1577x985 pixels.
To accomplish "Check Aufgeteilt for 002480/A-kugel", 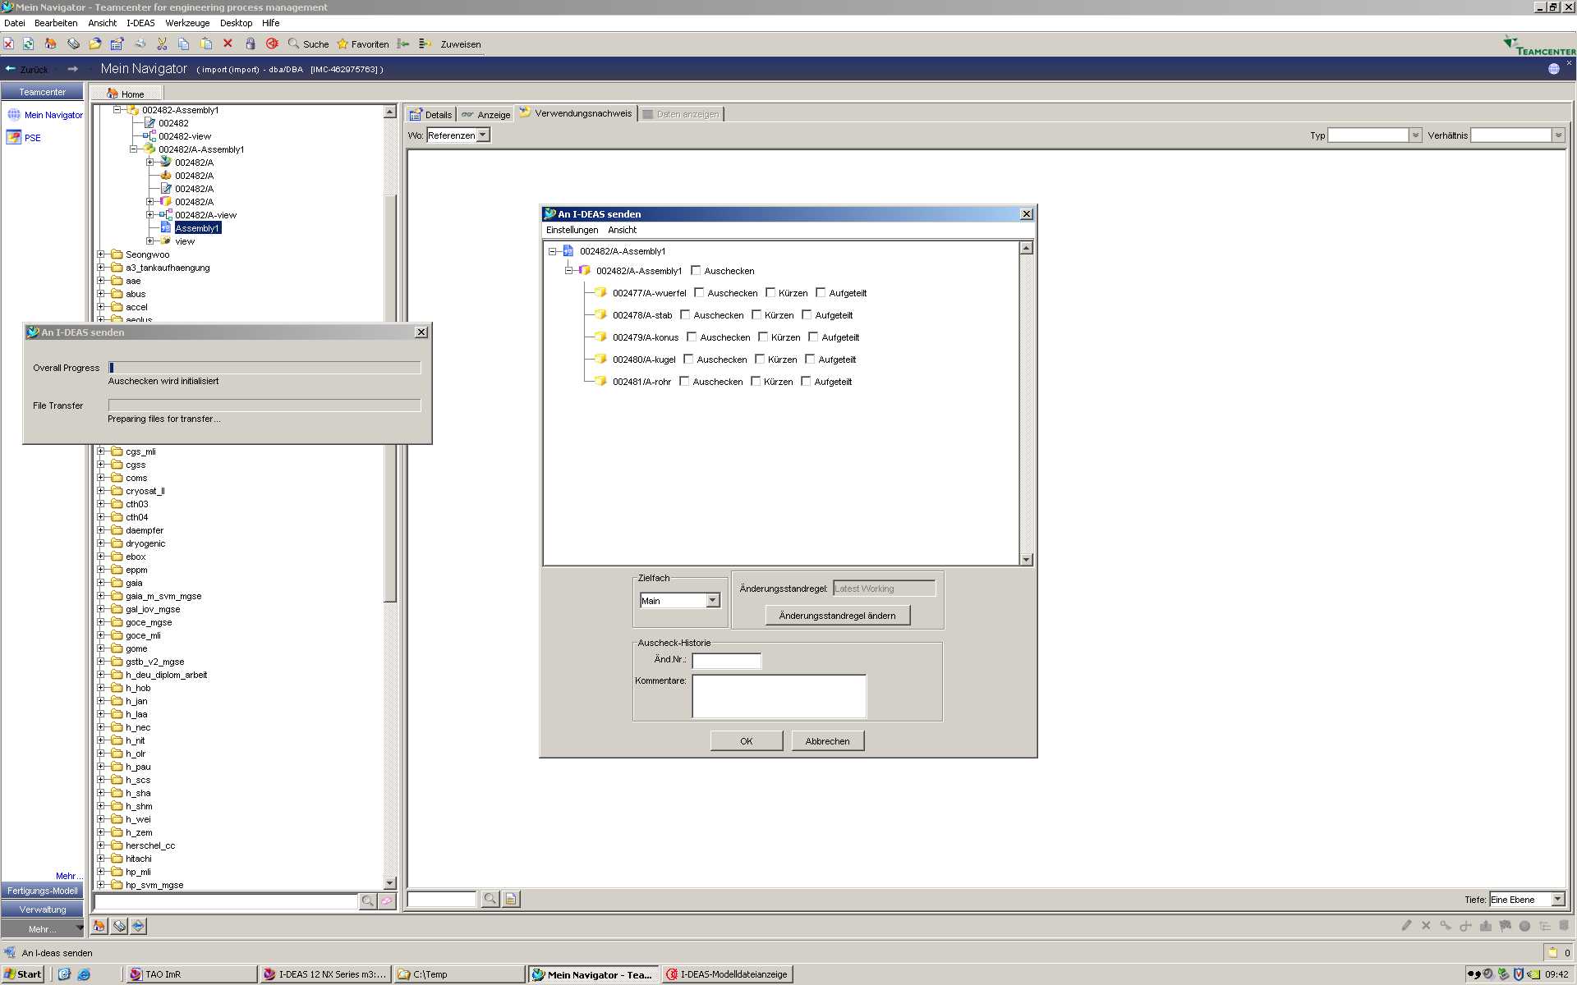I will pos(810,359).
